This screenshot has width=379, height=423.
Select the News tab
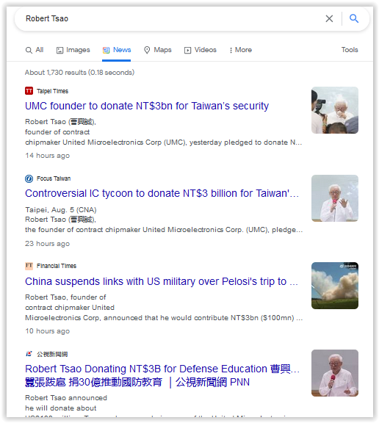click(117, 50)
